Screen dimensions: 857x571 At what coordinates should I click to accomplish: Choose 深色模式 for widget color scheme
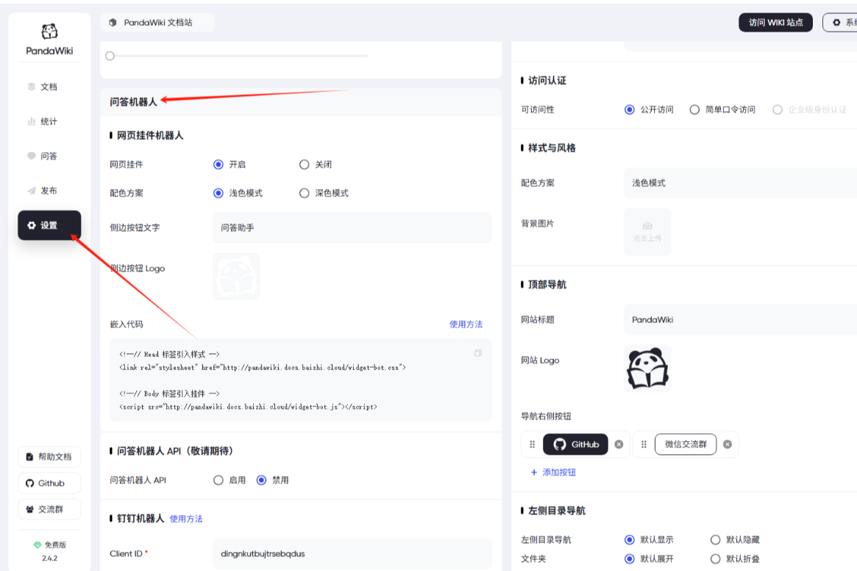(x=305, y=193)
